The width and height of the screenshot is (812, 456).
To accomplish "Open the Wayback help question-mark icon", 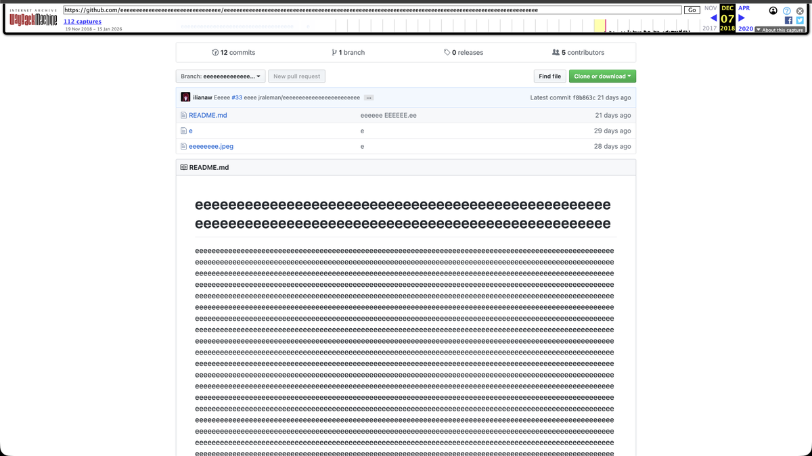I will [787, 11].
